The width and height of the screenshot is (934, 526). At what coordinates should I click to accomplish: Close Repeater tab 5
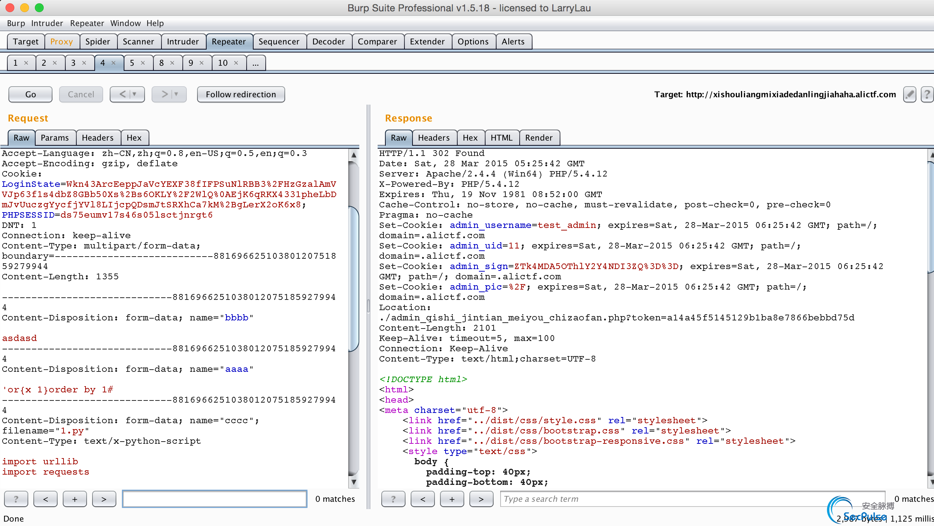[143, 63]
